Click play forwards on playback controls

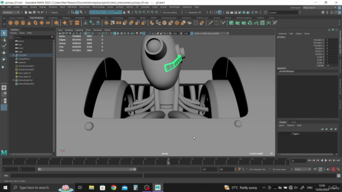click(x=326, y=161)
